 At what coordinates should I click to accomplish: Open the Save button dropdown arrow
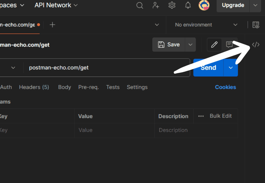(190, 45)
